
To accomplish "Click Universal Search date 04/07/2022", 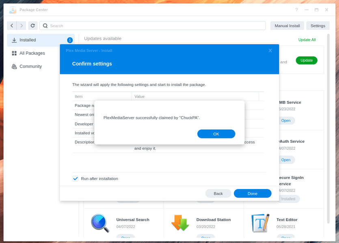I will click(x=125, y=227).
